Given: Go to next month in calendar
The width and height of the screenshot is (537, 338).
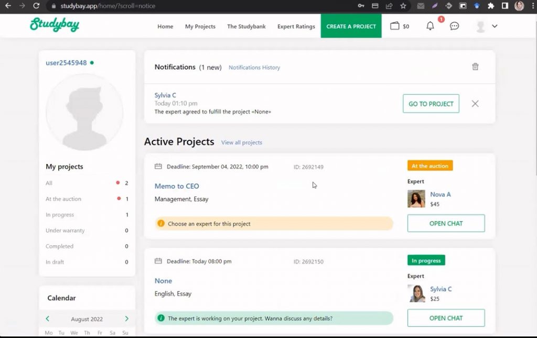Looking at the screenshot, I should (126, 319).
